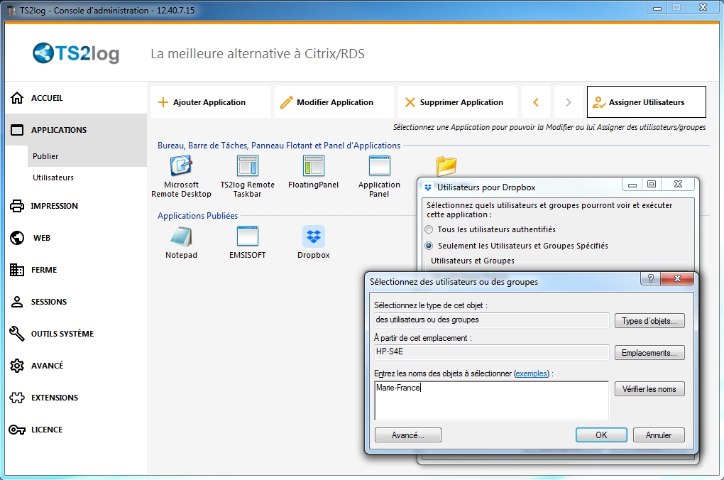Click the object type field
This screenshot has width=724, height=480.
pyautogui.click(x=491, y=320)
